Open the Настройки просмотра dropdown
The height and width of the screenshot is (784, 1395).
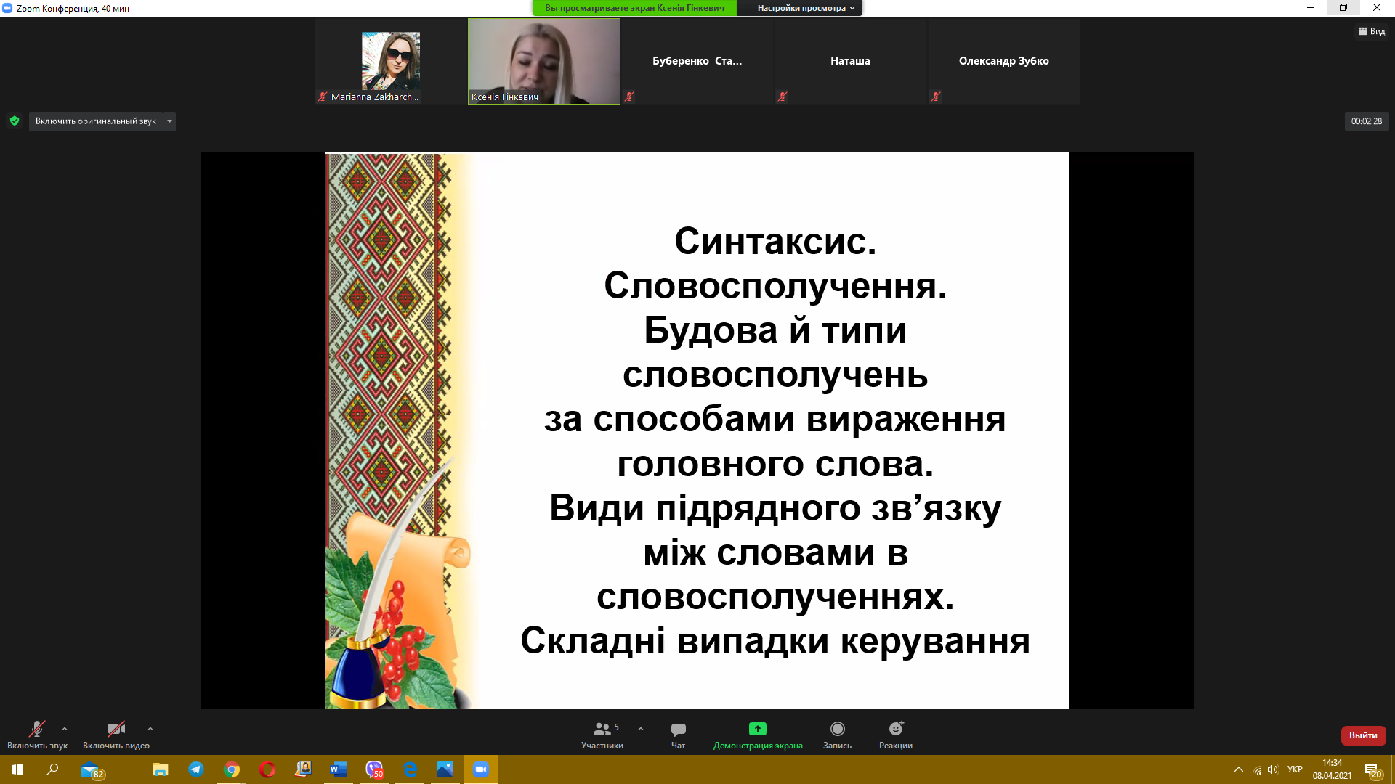(x=805, y=8)
